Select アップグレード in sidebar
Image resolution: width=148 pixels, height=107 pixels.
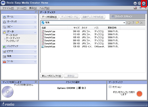click(x=12, y=41)
